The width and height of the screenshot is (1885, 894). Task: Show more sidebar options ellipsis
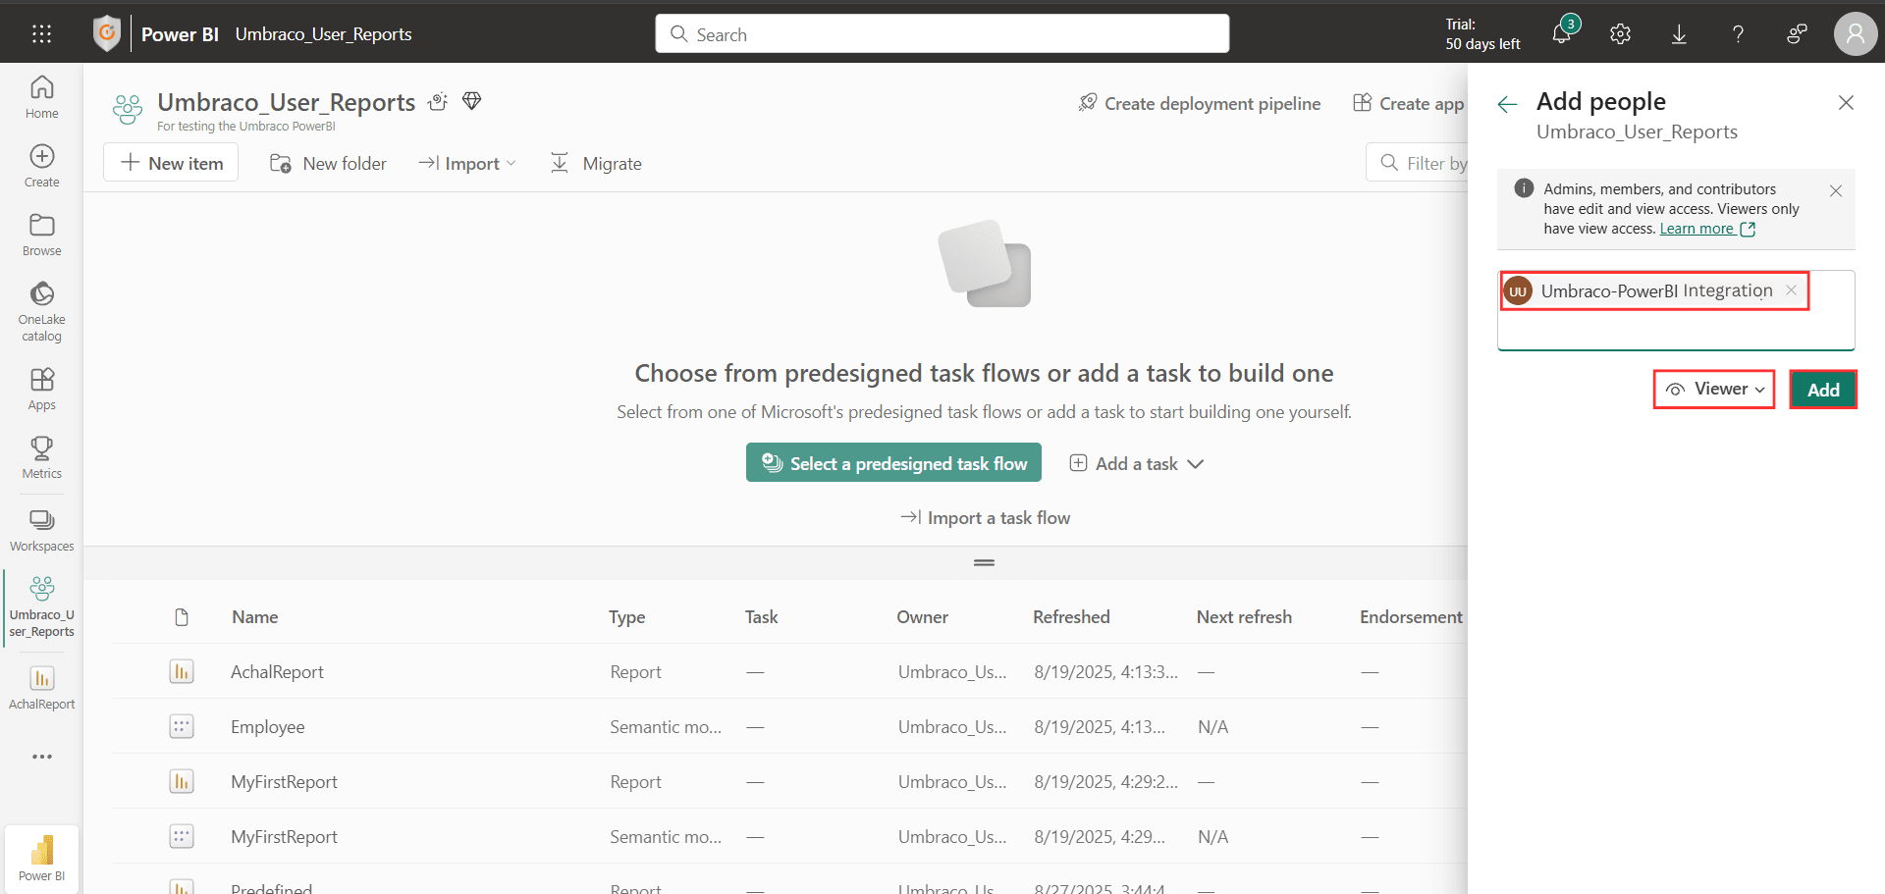[41, 757]
